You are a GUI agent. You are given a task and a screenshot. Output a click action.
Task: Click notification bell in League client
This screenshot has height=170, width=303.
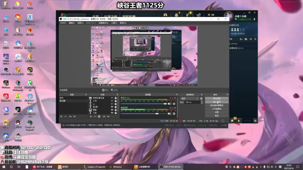[x=254, y=19]
